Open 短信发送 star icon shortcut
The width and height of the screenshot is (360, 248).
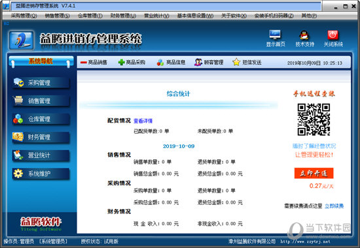tap(247, 62)
